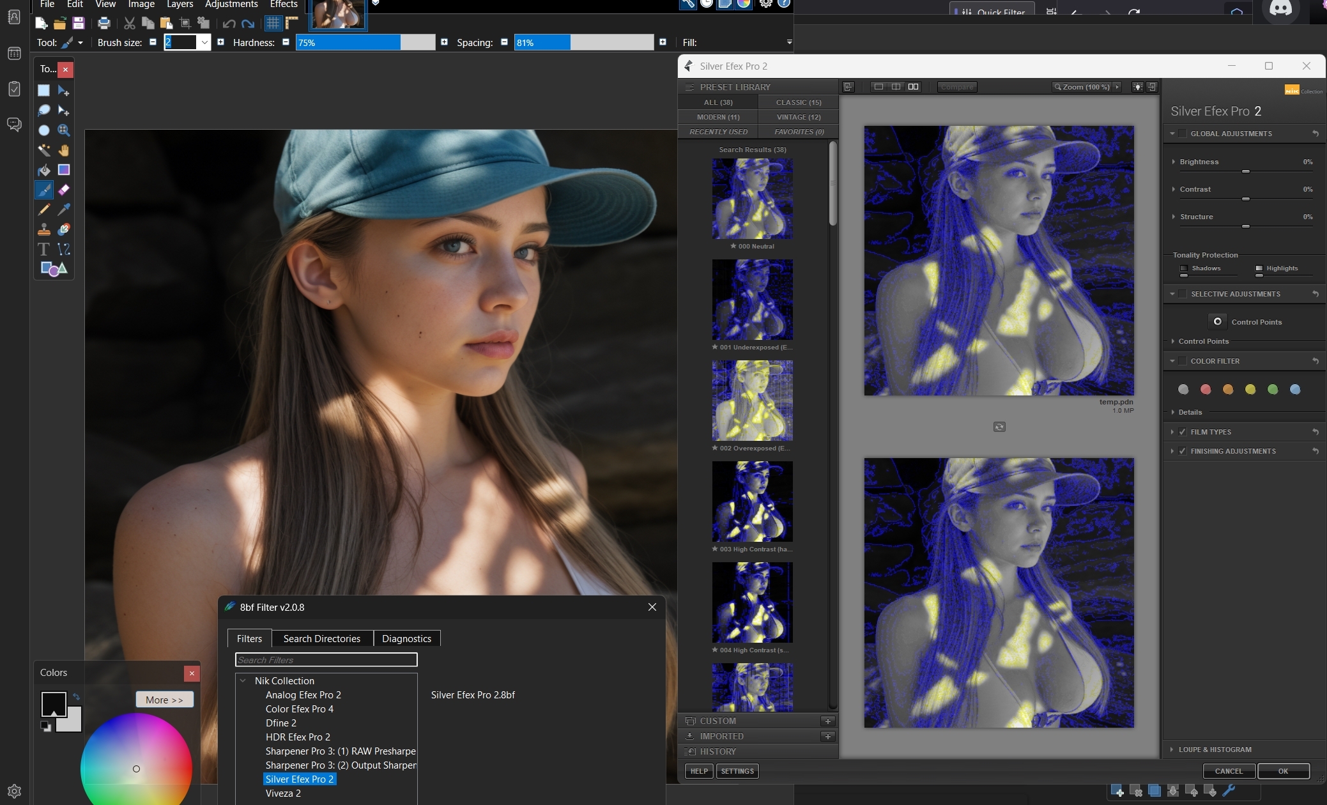Toggle Rulers in toolbar
The image size is (1327, 805).
pyautogui.click(x=292, y=24)
